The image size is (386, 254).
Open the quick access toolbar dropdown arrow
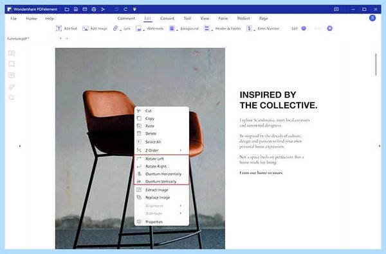pos(134,10)
